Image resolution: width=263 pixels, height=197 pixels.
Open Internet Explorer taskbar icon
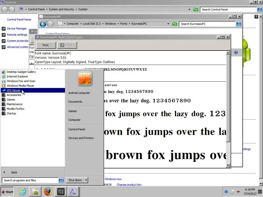(x=23, y=192)
